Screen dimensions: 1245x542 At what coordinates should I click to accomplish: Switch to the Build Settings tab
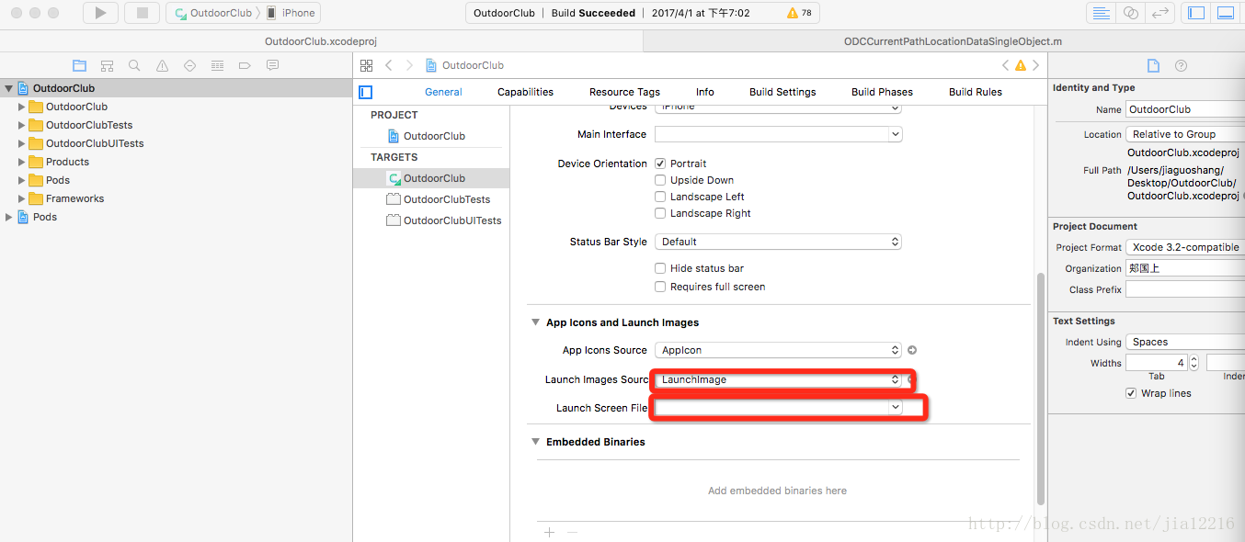(782, 92)
